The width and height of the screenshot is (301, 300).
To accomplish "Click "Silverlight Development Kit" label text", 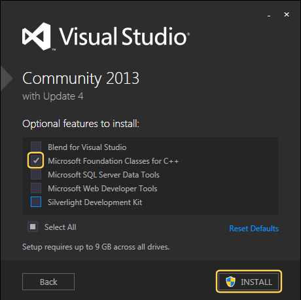I will (x=95, y=202).
